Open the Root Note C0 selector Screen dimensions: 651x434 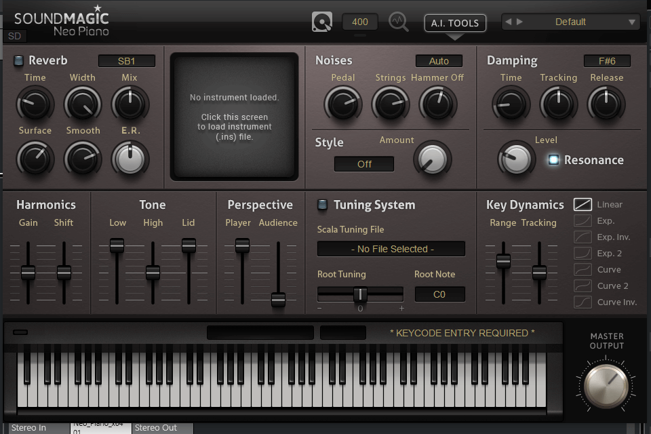click(439, 294)
